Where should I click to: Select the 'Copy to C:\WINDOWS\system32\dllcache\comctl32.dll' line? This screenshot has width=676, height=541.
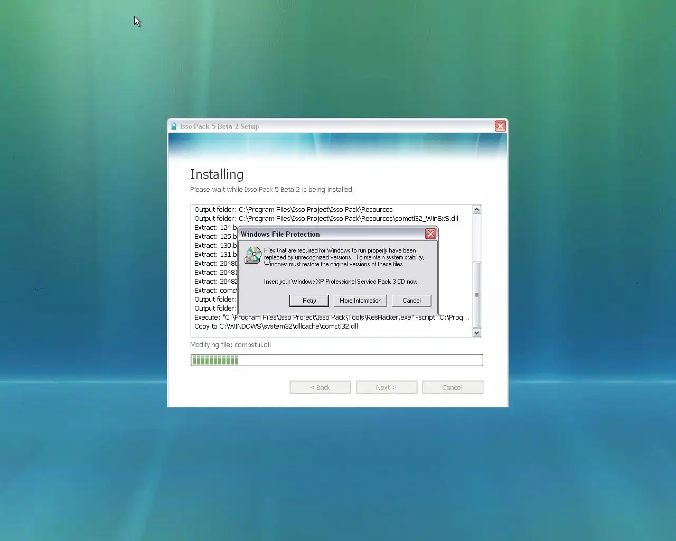click(x=276, y=327)
